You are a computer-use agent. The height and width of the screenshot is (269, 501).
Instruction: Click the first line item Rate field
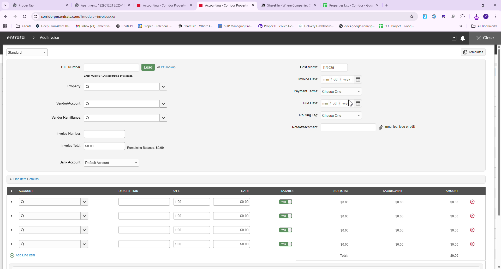click(231, 202)
